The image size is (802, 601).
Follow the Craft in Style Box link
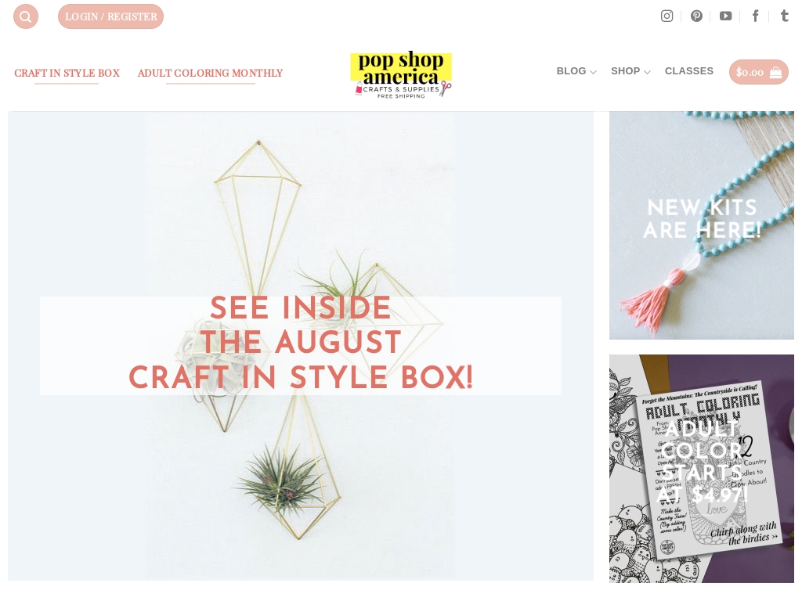tap(67, 73)
